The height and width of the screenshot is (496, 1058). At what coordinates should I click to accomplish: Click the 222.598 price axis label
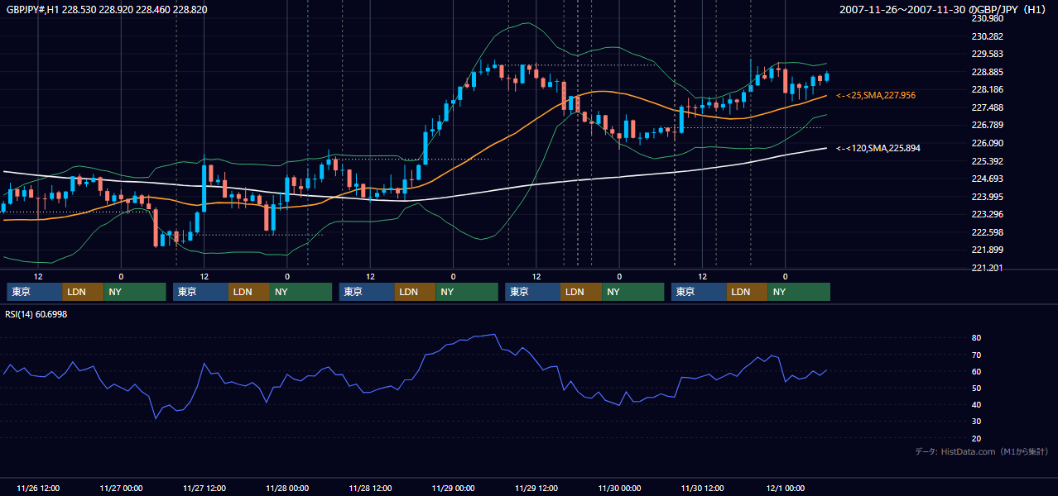click(x=987, y=232)
